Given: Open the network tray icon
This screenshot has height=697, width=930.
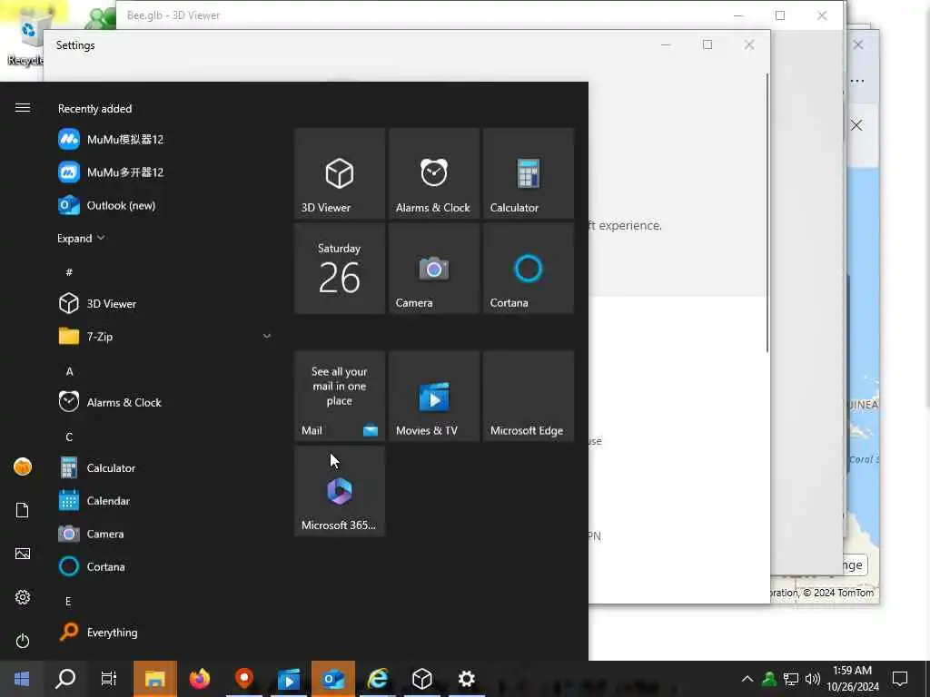Looking at the screenshot, I should point(791,679).
